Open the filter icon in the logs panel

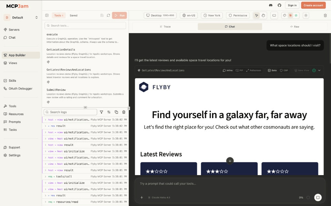pyautogui.click(x=101, y=112)
